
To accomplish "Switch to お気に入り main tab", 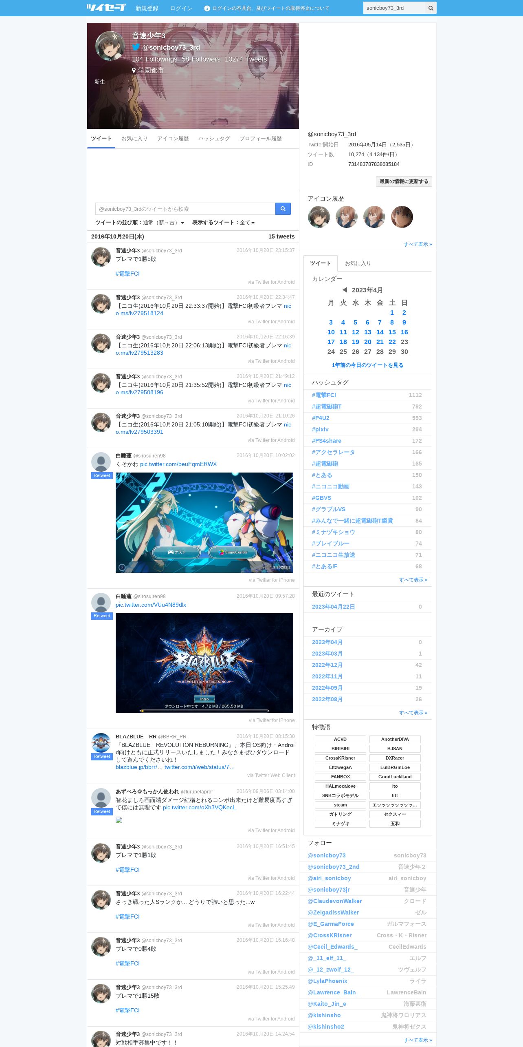I will [x=134, y=139].
